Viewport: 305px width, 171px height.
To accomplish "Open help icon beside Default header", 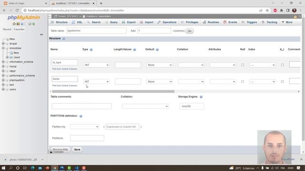I will [157, 49].
